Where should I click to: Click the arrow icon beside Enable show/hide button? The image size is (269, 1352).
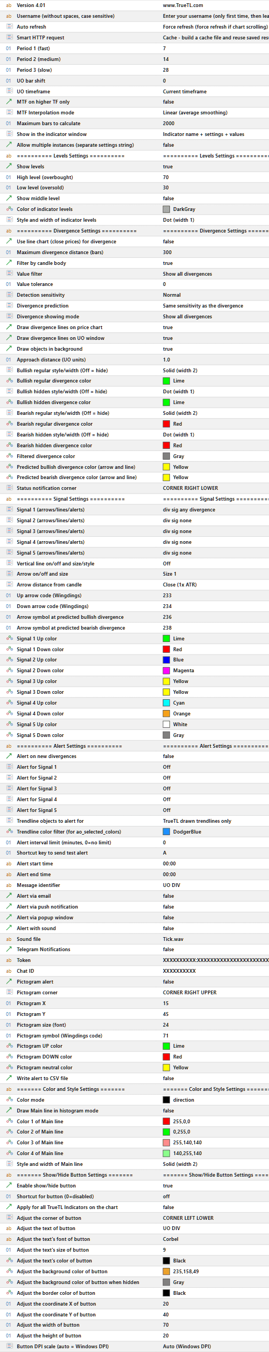click(x=9, y=1186)
